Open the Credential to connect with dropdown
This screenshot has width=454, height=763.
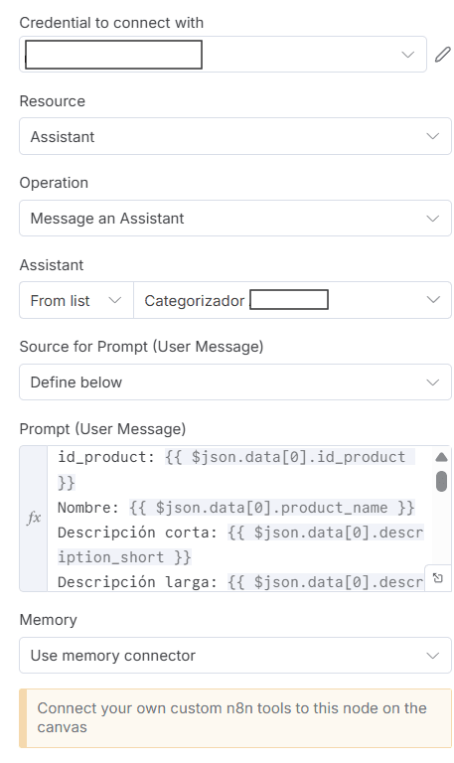click(223, 54)
